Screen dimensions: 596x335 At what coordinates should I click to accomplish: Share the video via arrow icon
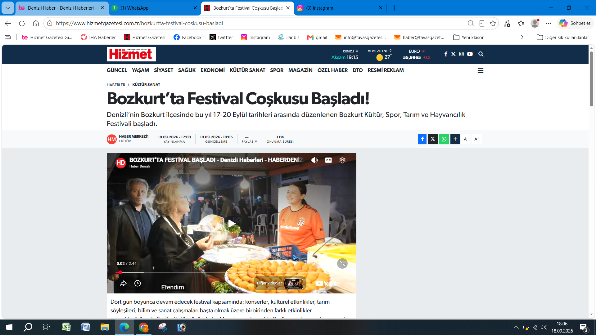[x=124, y=283]
